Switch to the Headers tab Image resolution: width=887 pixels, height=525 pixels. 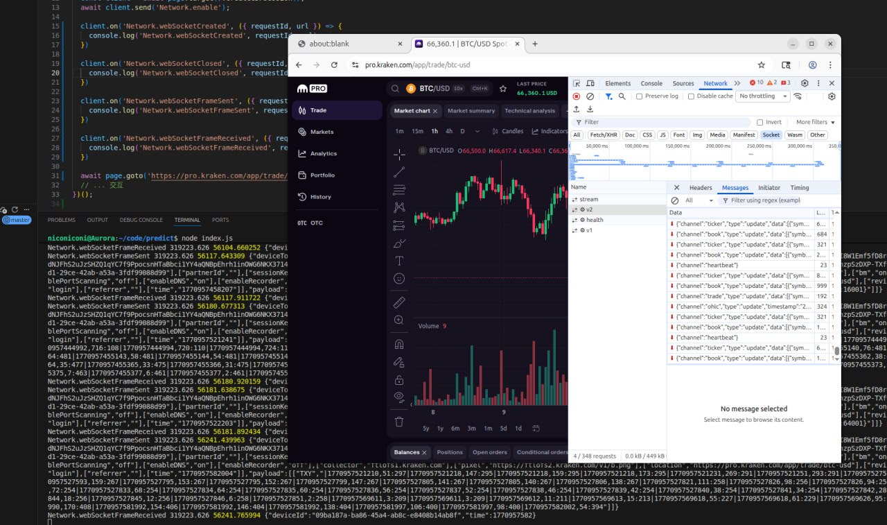(701, 188)
